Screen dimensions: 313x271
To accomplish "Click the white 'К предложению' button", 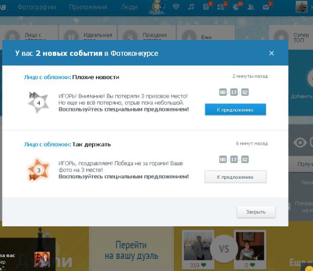I will tap(235, 177).
